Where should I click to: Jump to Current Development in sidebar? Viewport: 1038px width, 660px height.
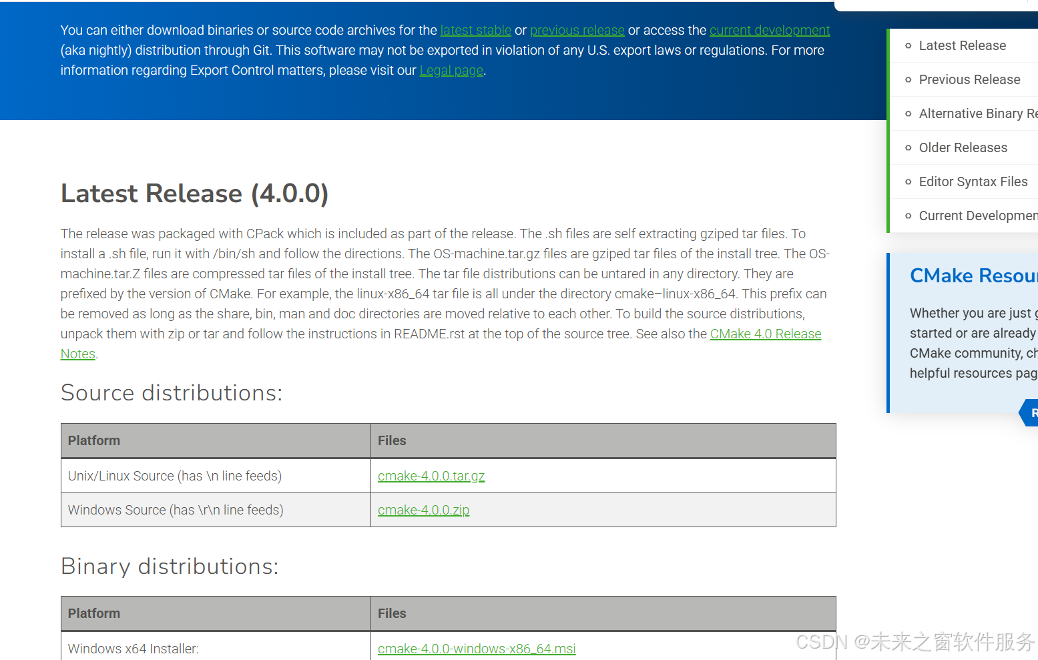coord(978,216)
